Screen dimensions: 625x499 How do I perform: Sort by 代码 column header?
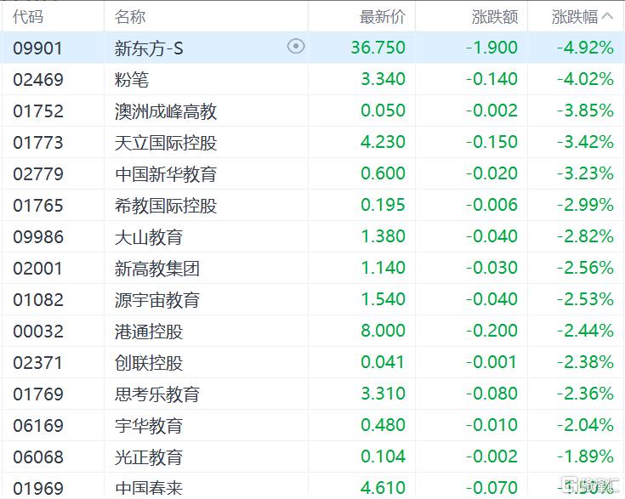pos(28,17)
